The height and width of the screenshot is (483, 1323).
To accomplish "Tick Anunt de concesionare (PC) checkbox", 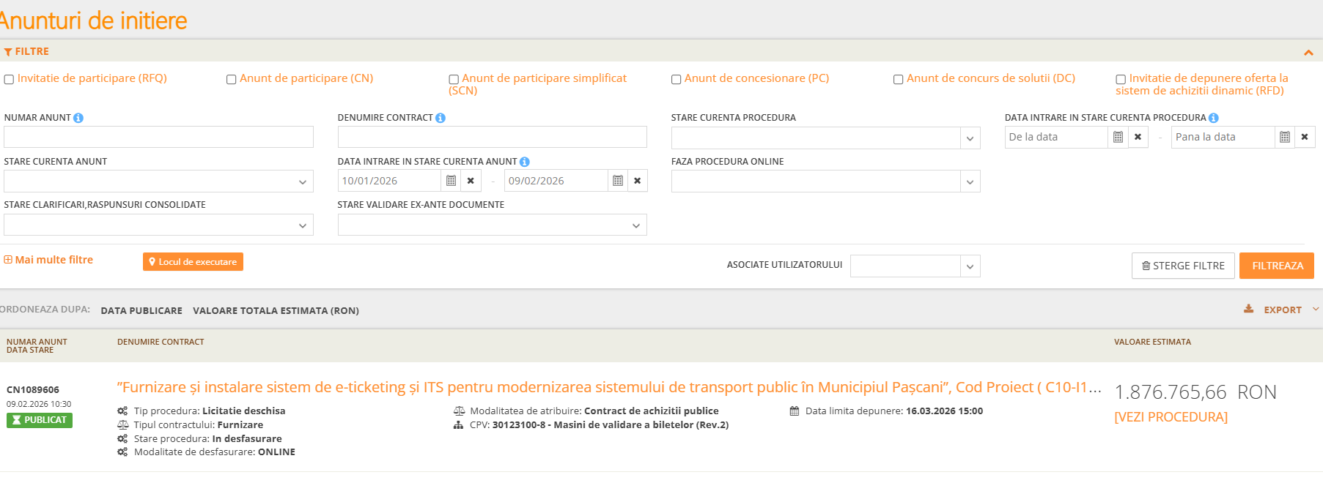I will tap(677, 79).
